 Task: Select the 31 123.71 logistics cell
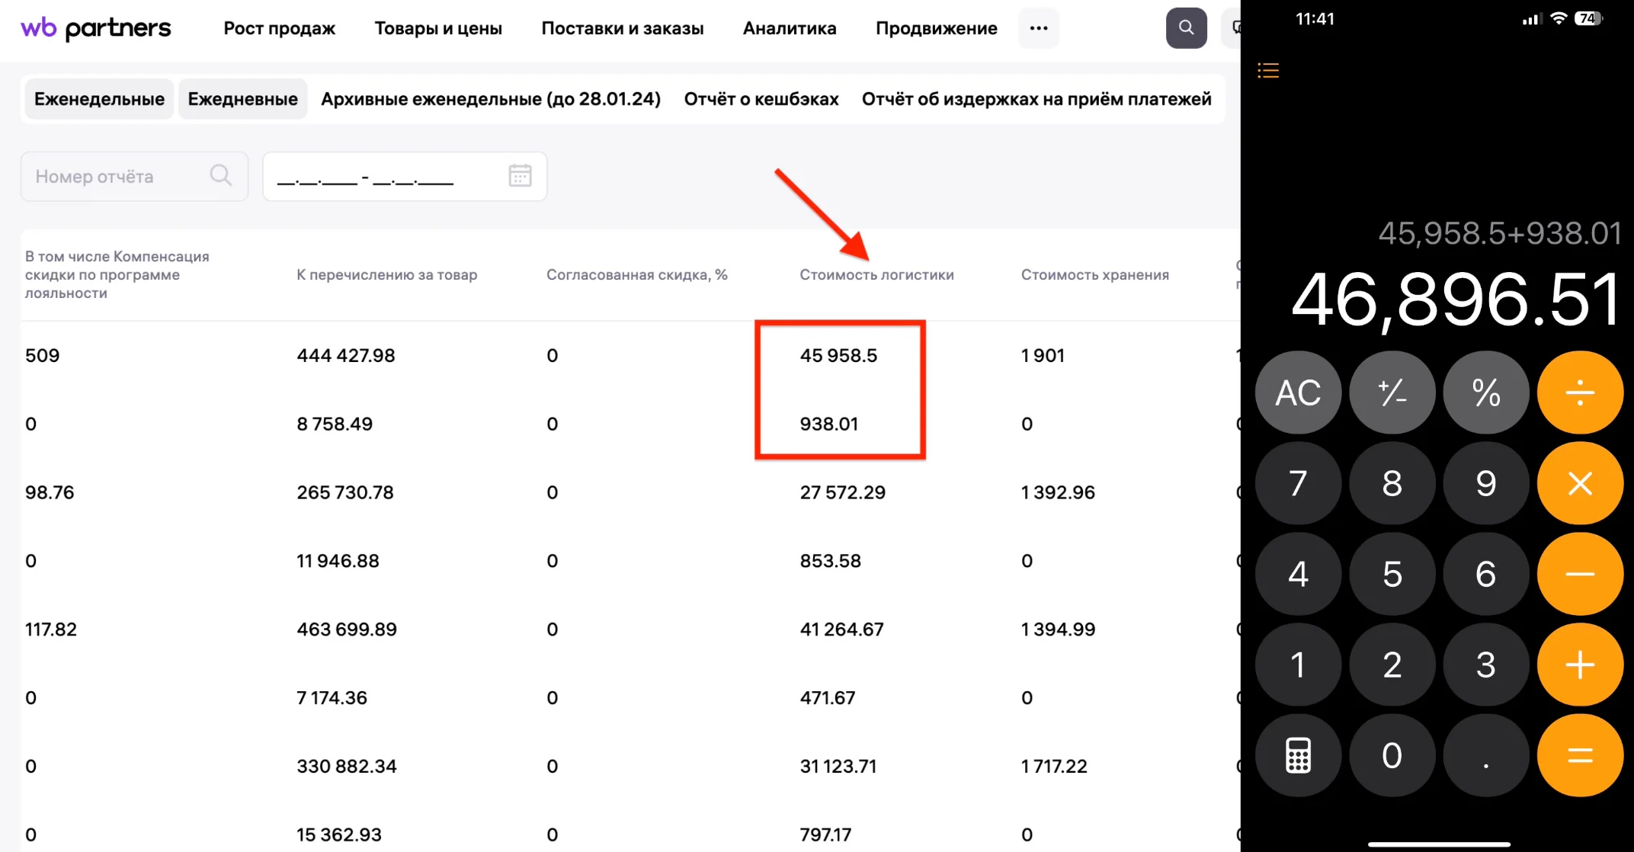click(838, 767)
